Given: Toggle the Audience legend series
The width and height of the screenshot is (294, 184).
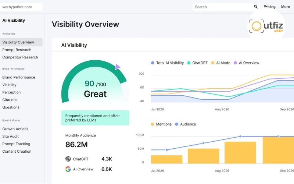Looking at the screenshot, I should click(186, 124).
